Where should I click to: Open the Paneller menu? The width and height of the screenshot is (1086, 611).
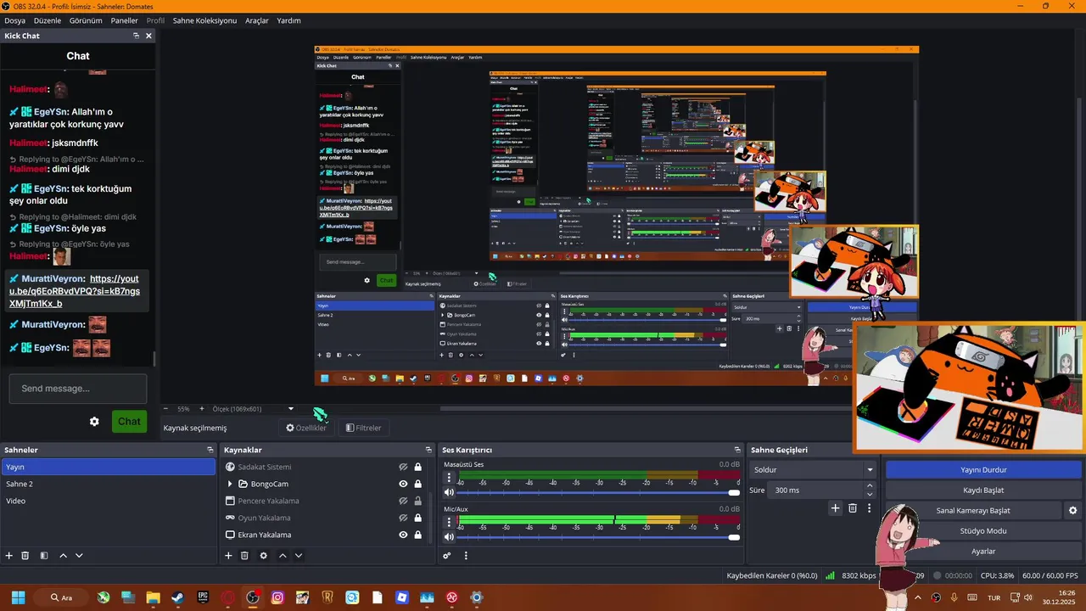[124, 20]
